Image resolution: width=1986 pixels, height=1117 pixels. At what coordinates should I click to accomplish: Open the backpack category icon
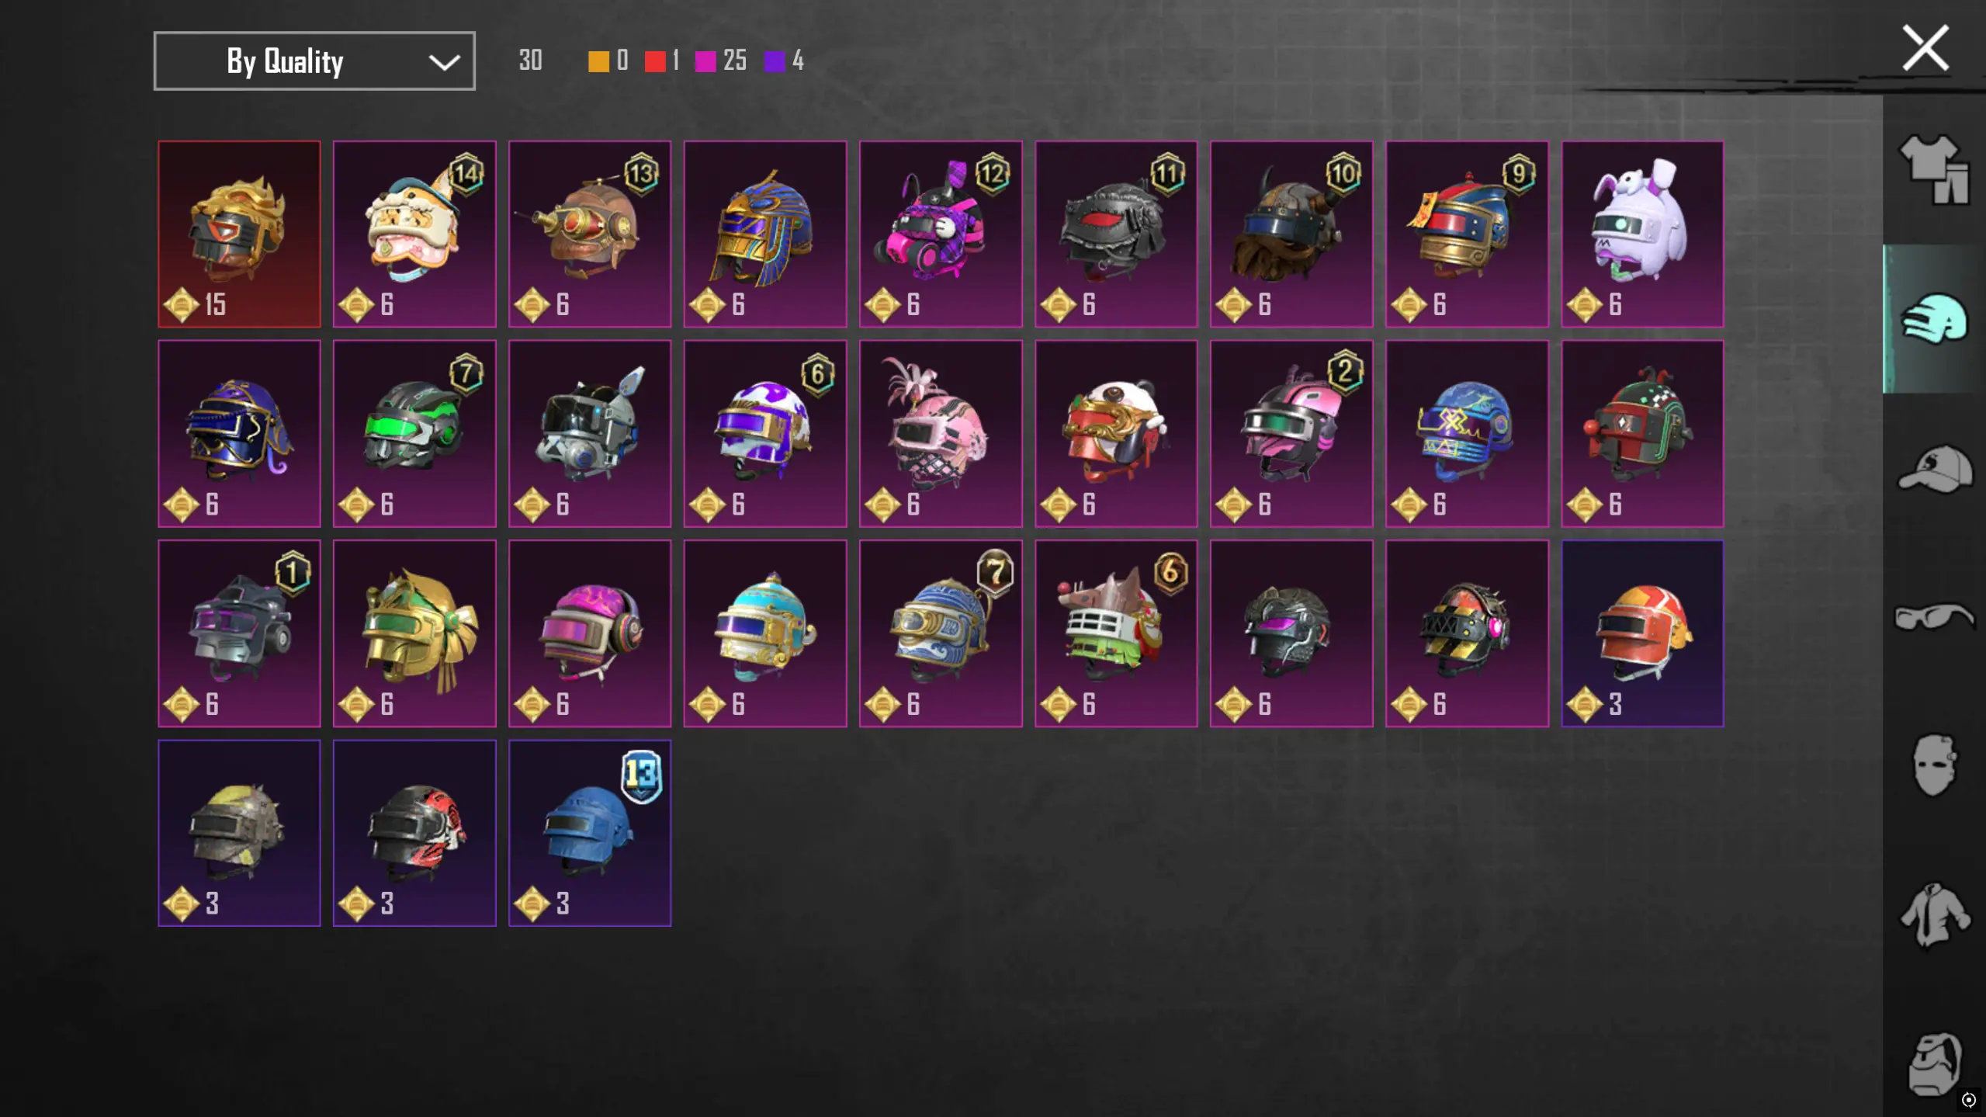1935,1064
